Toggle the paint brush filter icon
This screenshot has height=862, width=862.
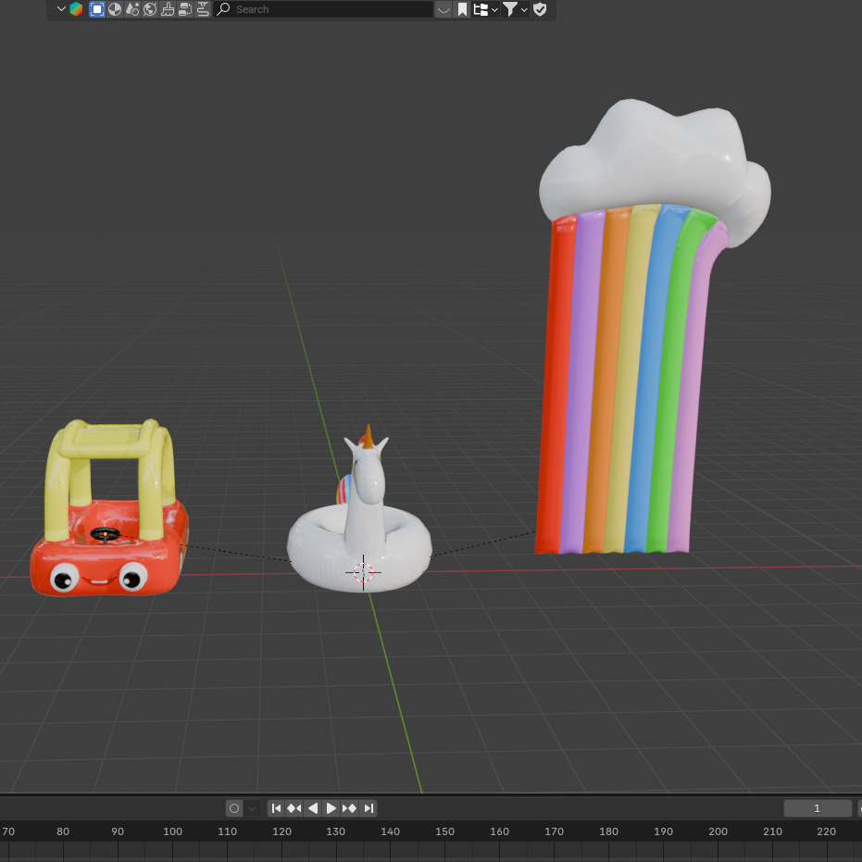[x=168, y=9]
